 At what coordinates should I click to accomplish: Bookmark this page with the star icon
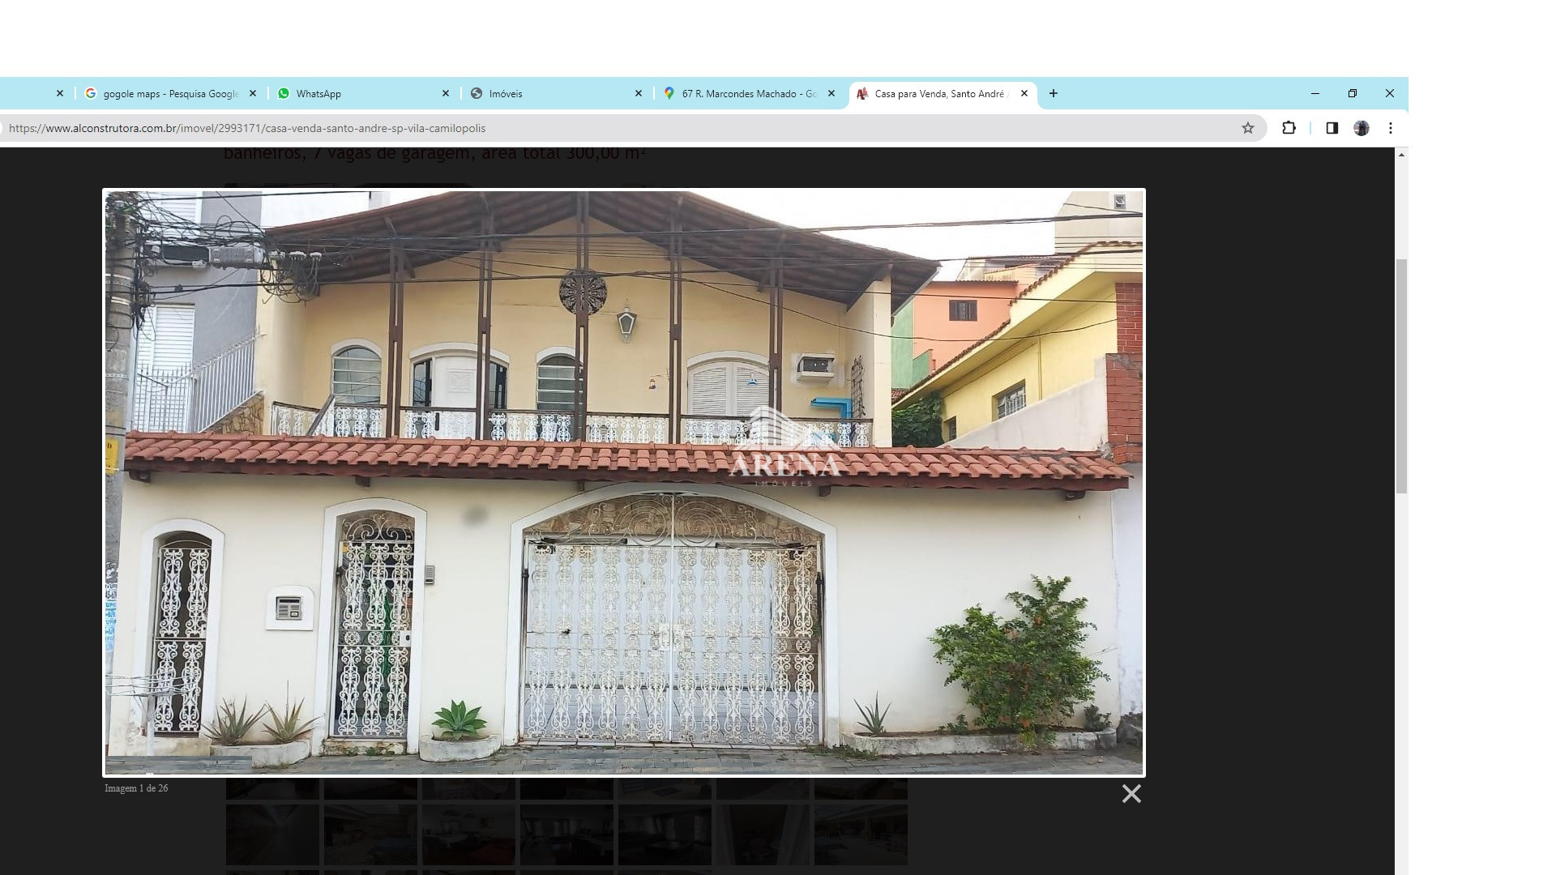tap(1248, 128)
